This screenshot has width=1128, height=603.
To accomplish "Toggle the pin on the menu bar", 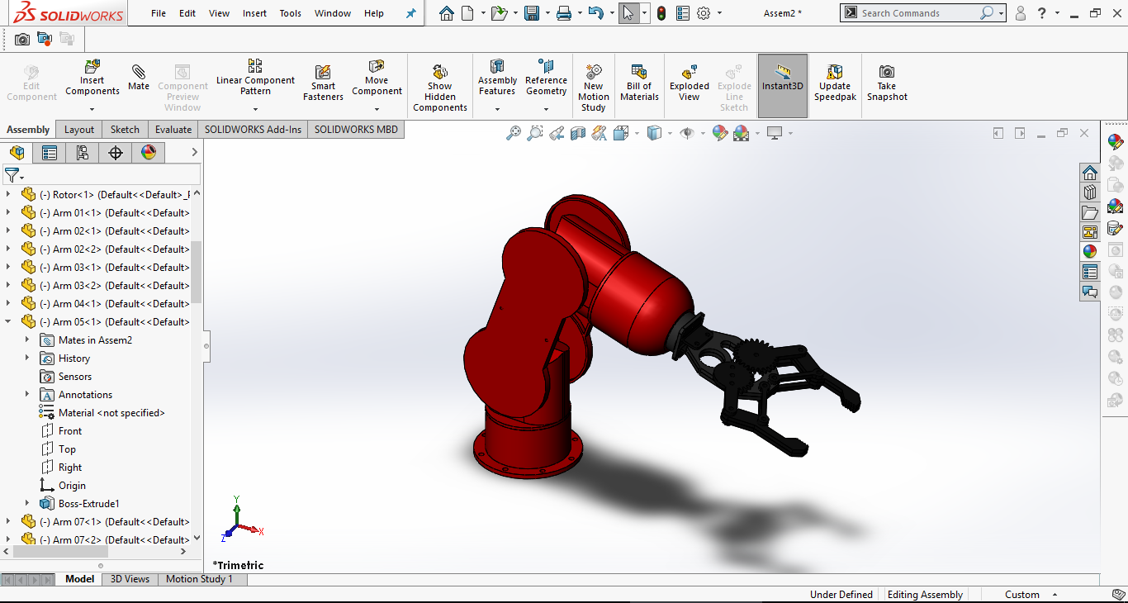I will (x=410, y=13).
